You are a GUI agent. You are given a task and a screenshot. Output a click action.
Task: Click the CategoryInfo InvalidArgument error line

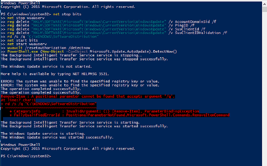coord(104,111)
